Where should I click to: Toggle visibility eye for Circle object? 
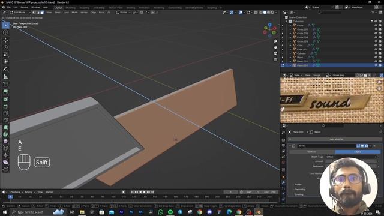376,25
